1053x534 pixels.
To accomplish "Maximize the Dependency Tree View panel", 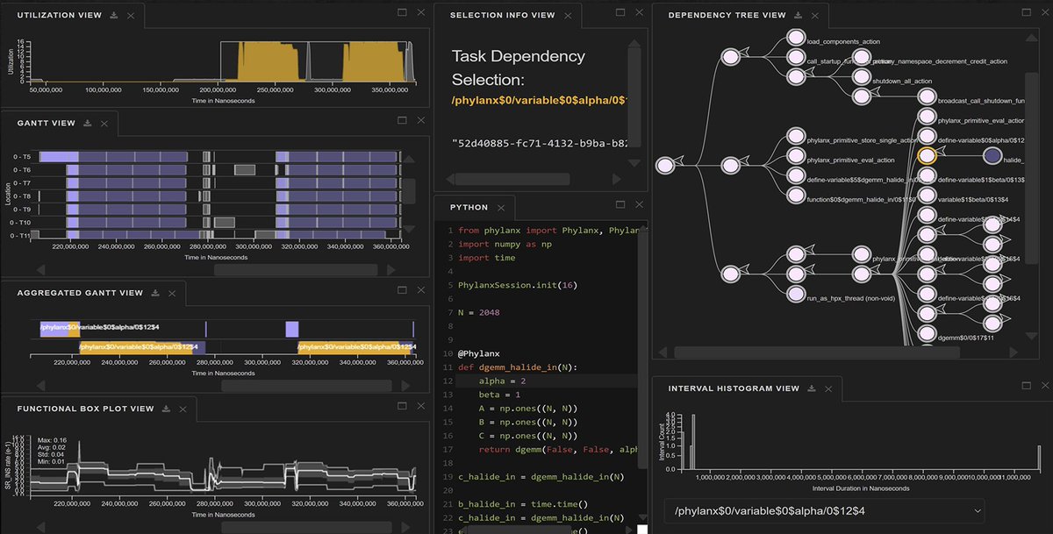I will pyautogui.click(x=1027, y=11).
